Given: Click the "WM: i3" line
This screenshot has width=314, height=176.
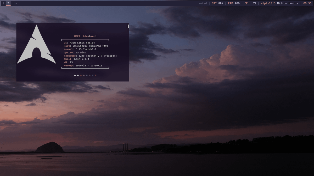Looking at the screenshot, I should point(68,62).
